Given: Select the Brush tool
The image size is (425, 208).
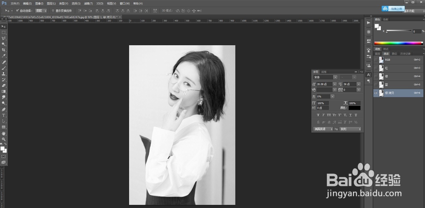Looking at the screenshot, I should point(3,68).
